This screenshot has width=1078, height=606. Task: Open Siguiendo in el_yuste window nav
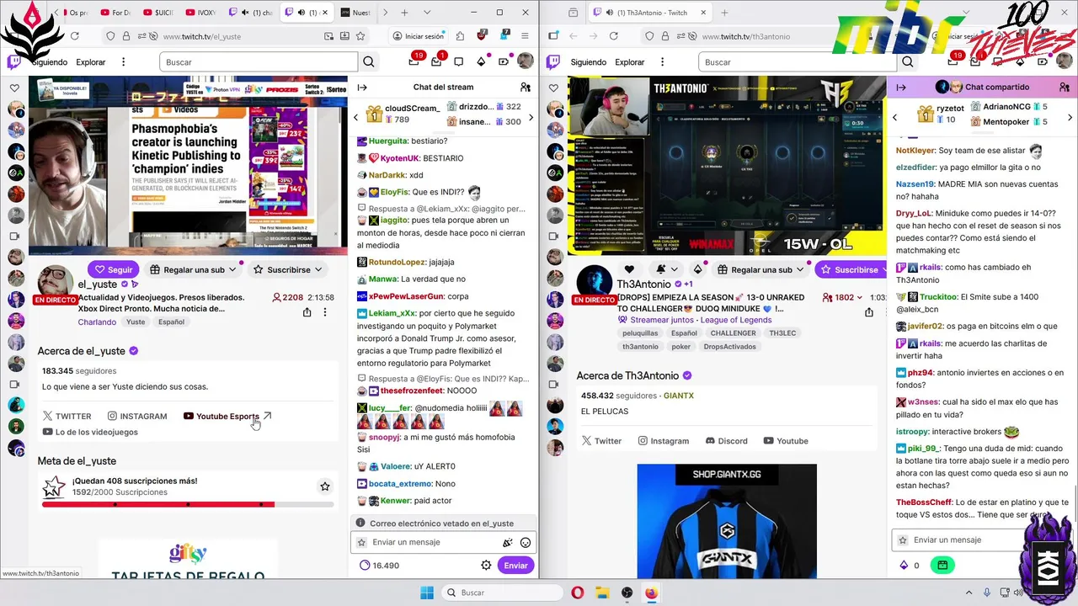(50, 62)
